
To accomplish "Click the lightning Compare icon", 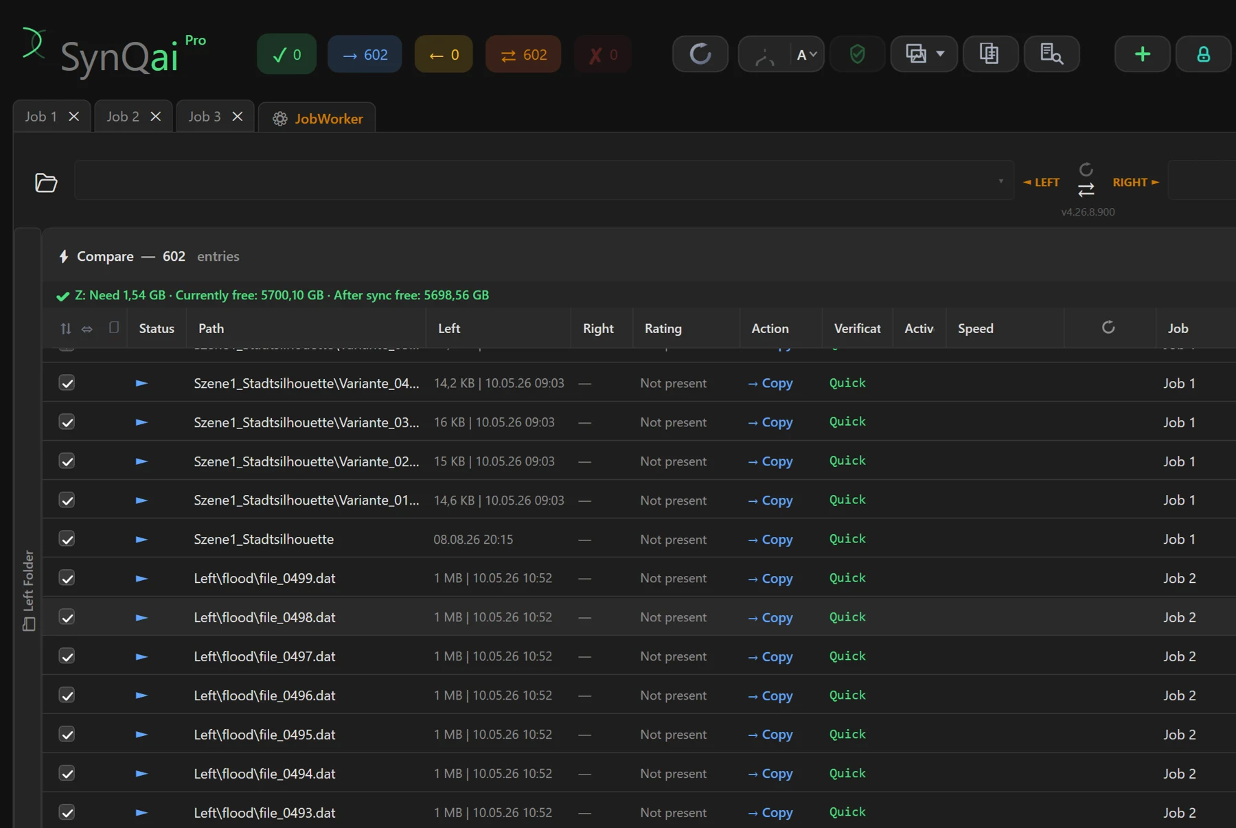I will (64, 256).
